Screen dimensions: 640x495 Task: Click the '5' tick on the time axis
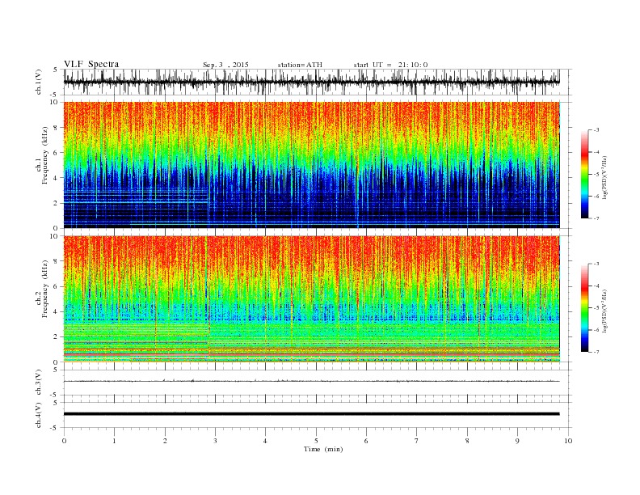tap(316, 441)
